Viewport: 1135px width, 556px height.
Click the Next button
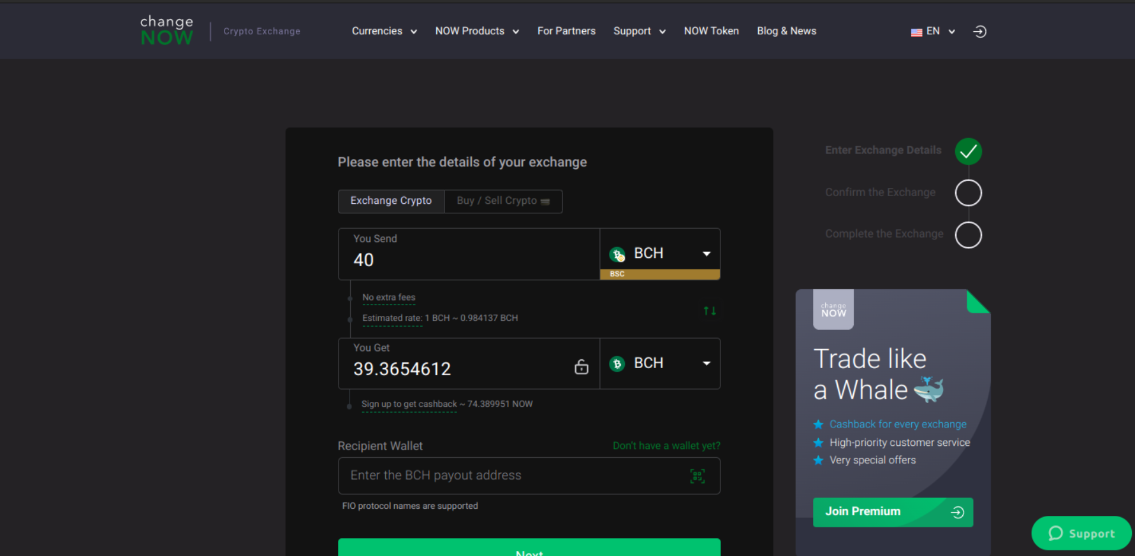pyautogui.click(x=529, y=548)
